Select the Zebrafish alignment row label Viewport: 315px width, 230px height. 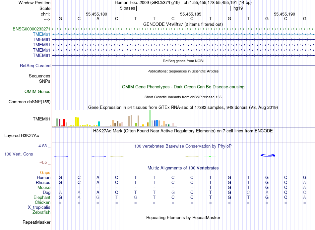41,212
